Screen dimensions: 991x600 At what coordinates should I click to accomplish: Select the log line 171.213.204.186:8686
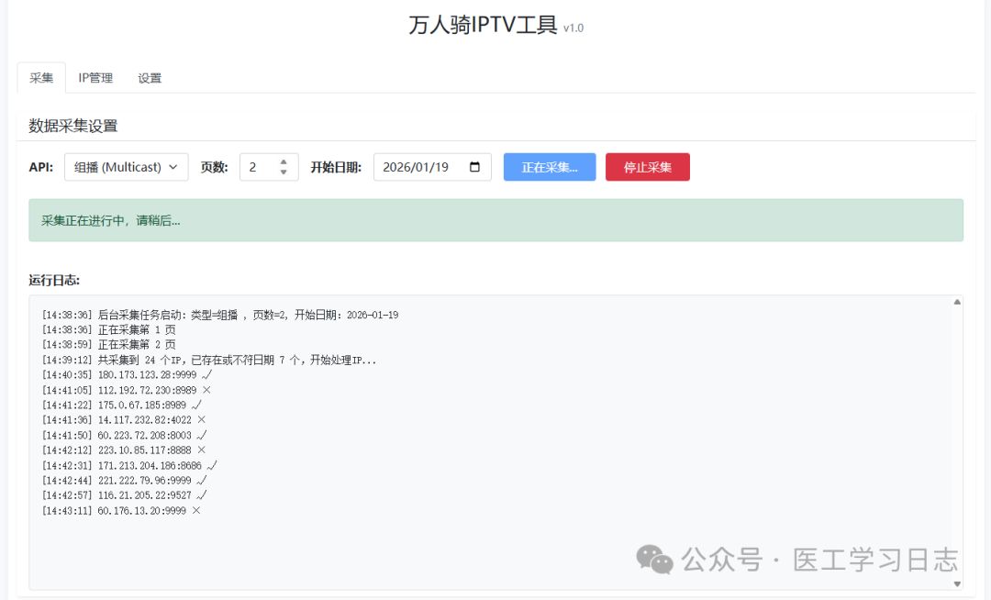[x=129, y=465]
